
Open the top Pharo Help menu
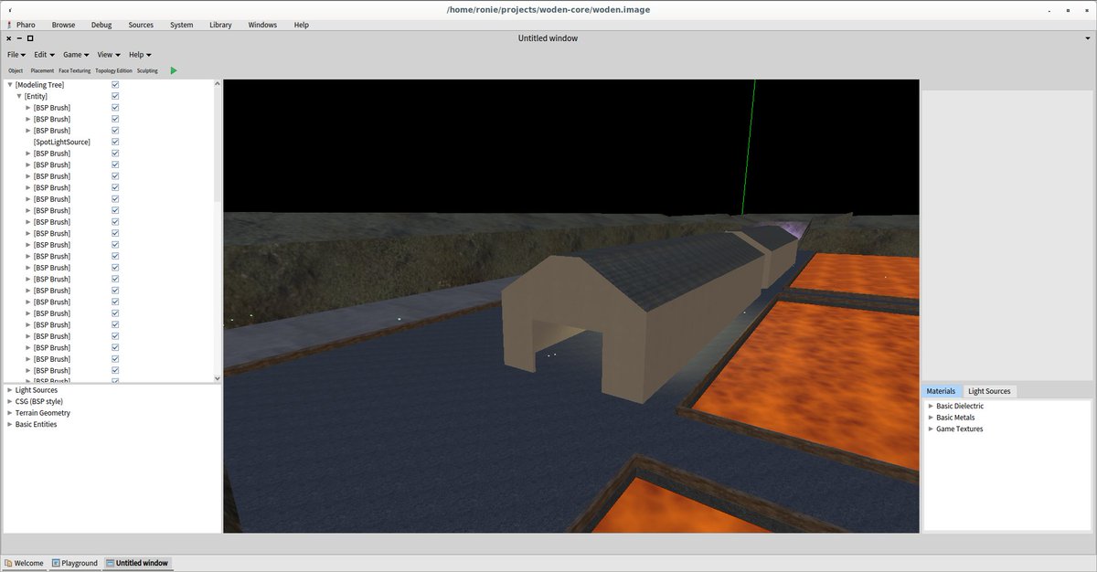302,25
